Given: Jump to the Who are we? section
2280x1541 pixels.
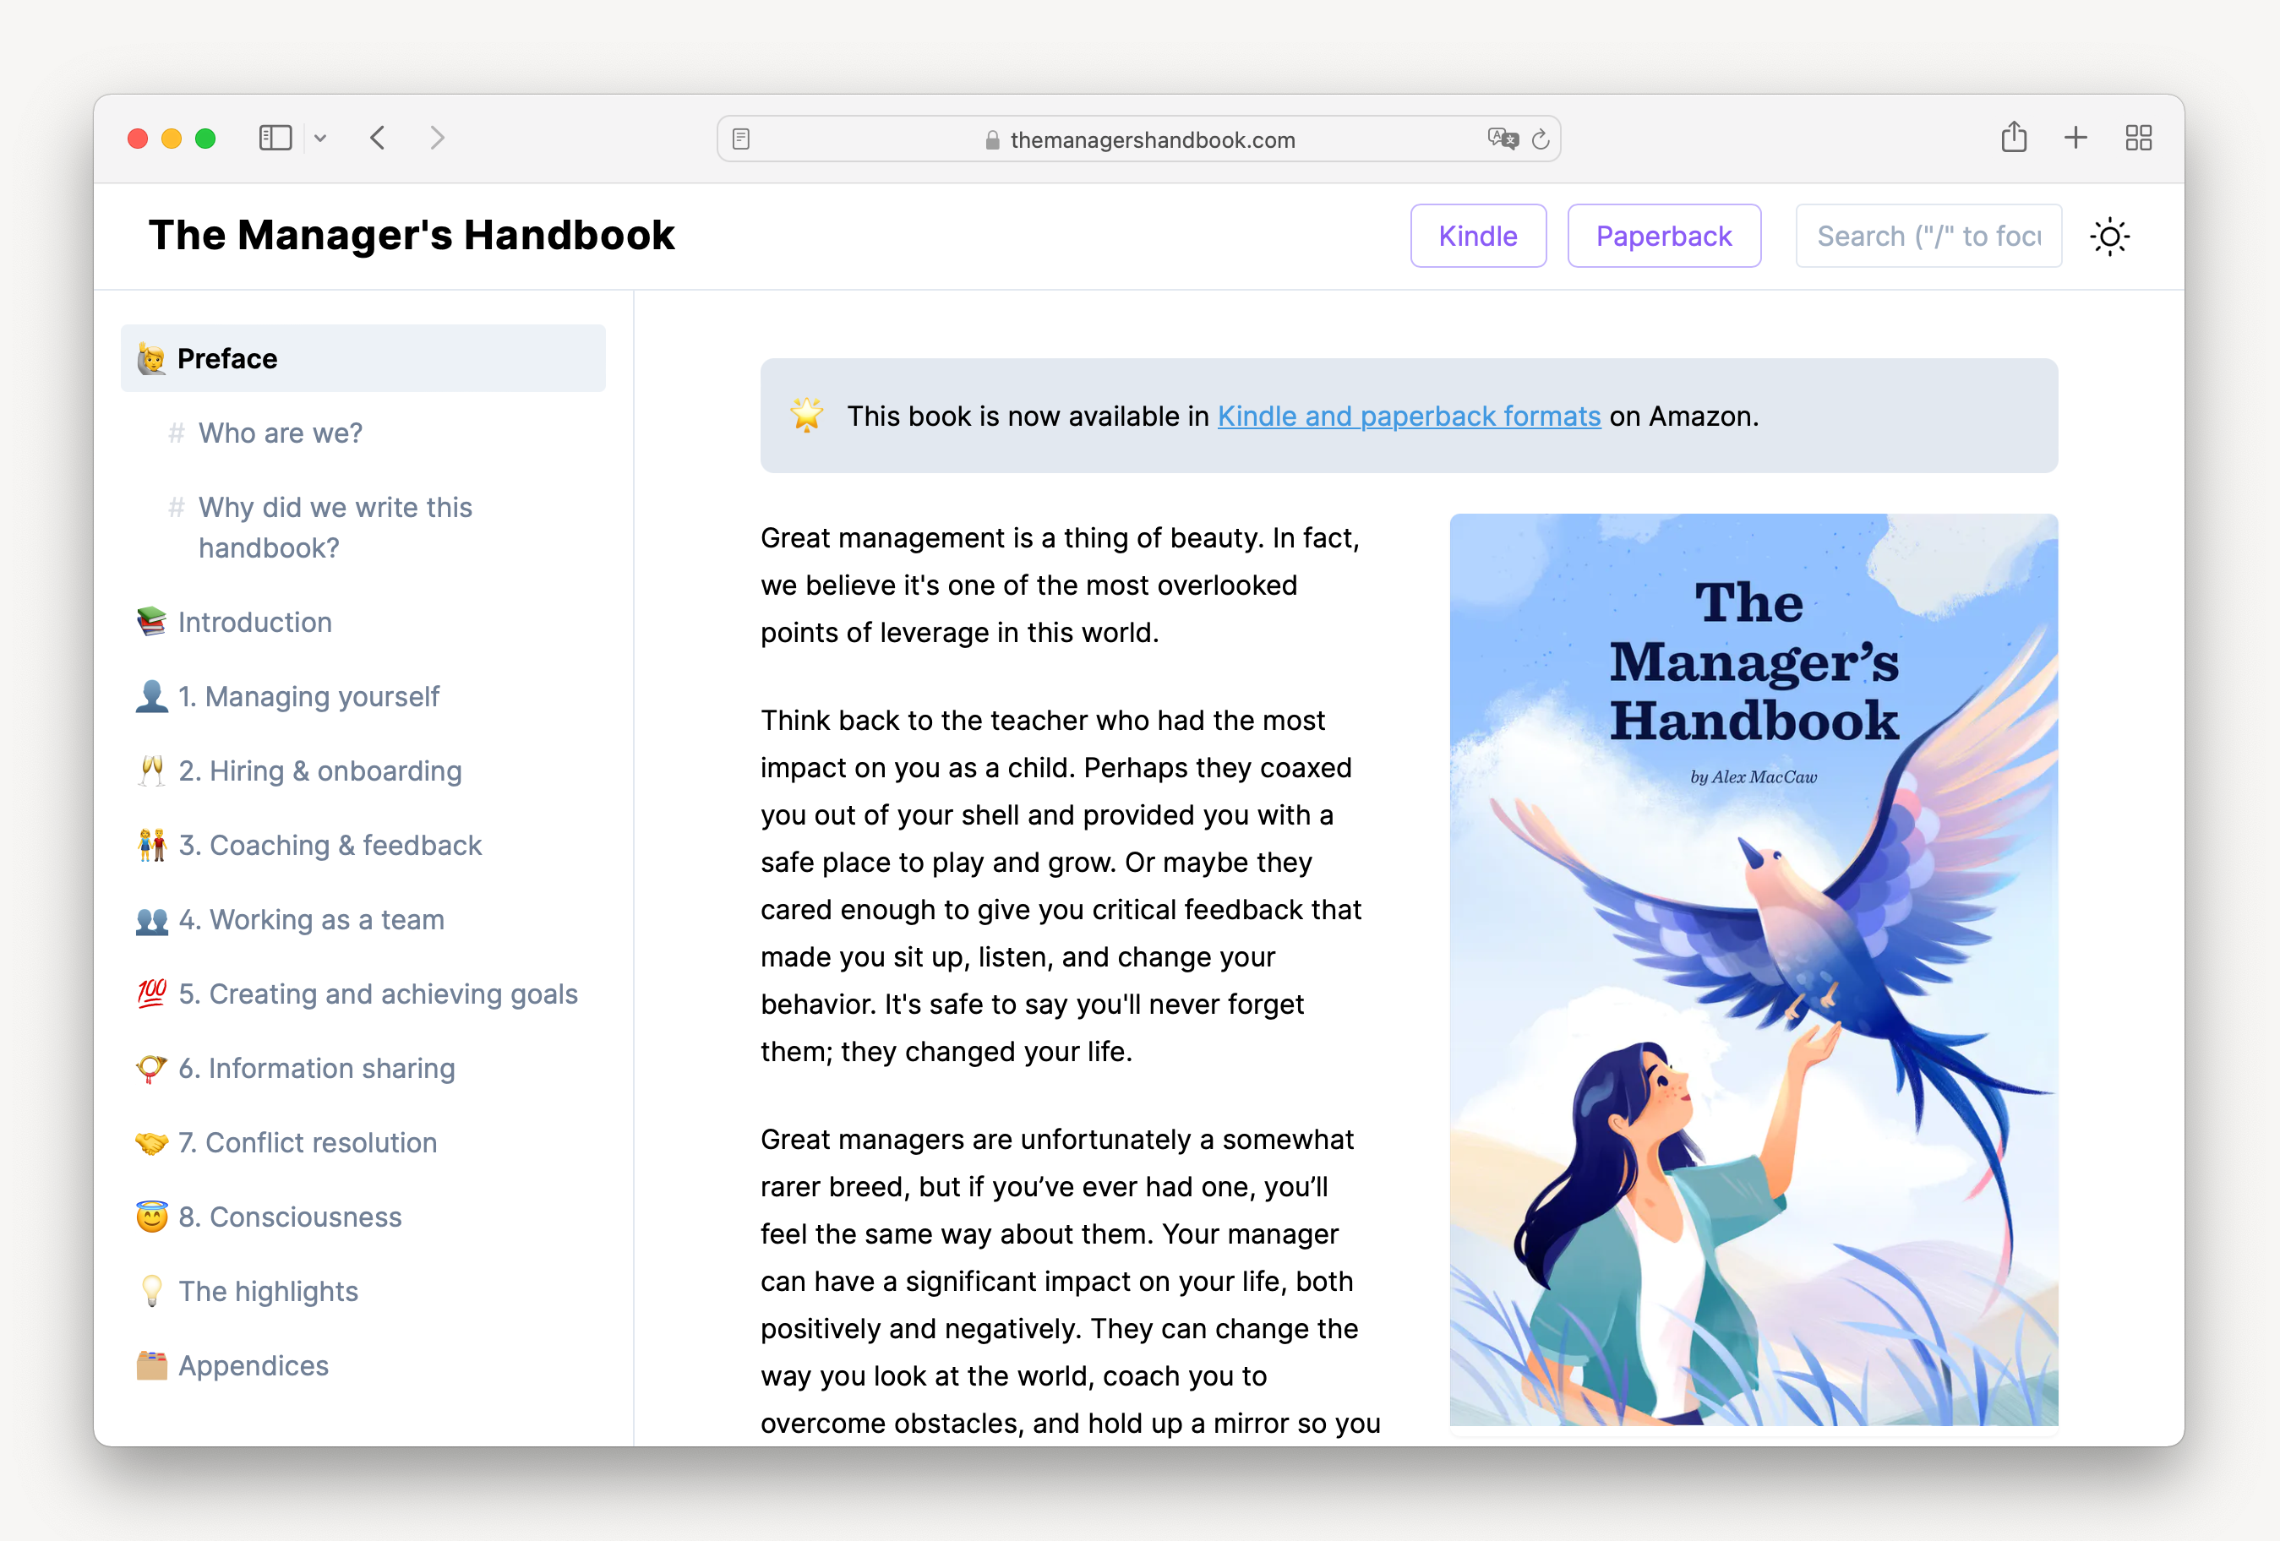Looking at the screenshot, I should (280, 433).
